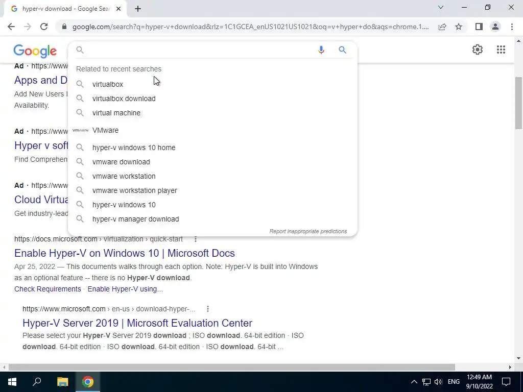The height and width of the screenshot is (392, 523).
Task: Click the Google logo
Action: click(x=35, y=51)
